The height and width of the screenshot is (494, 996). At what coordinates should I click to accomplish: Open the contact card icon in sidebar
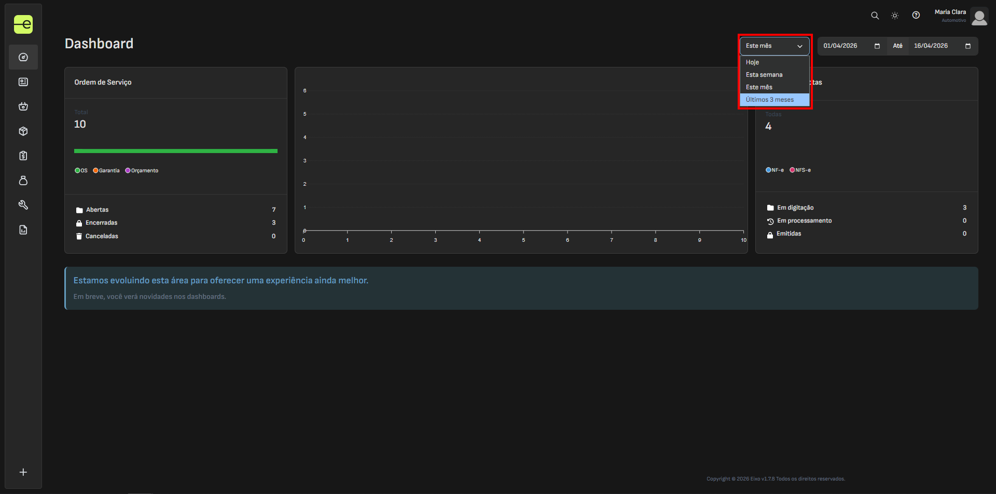click(x=23, y=82)
